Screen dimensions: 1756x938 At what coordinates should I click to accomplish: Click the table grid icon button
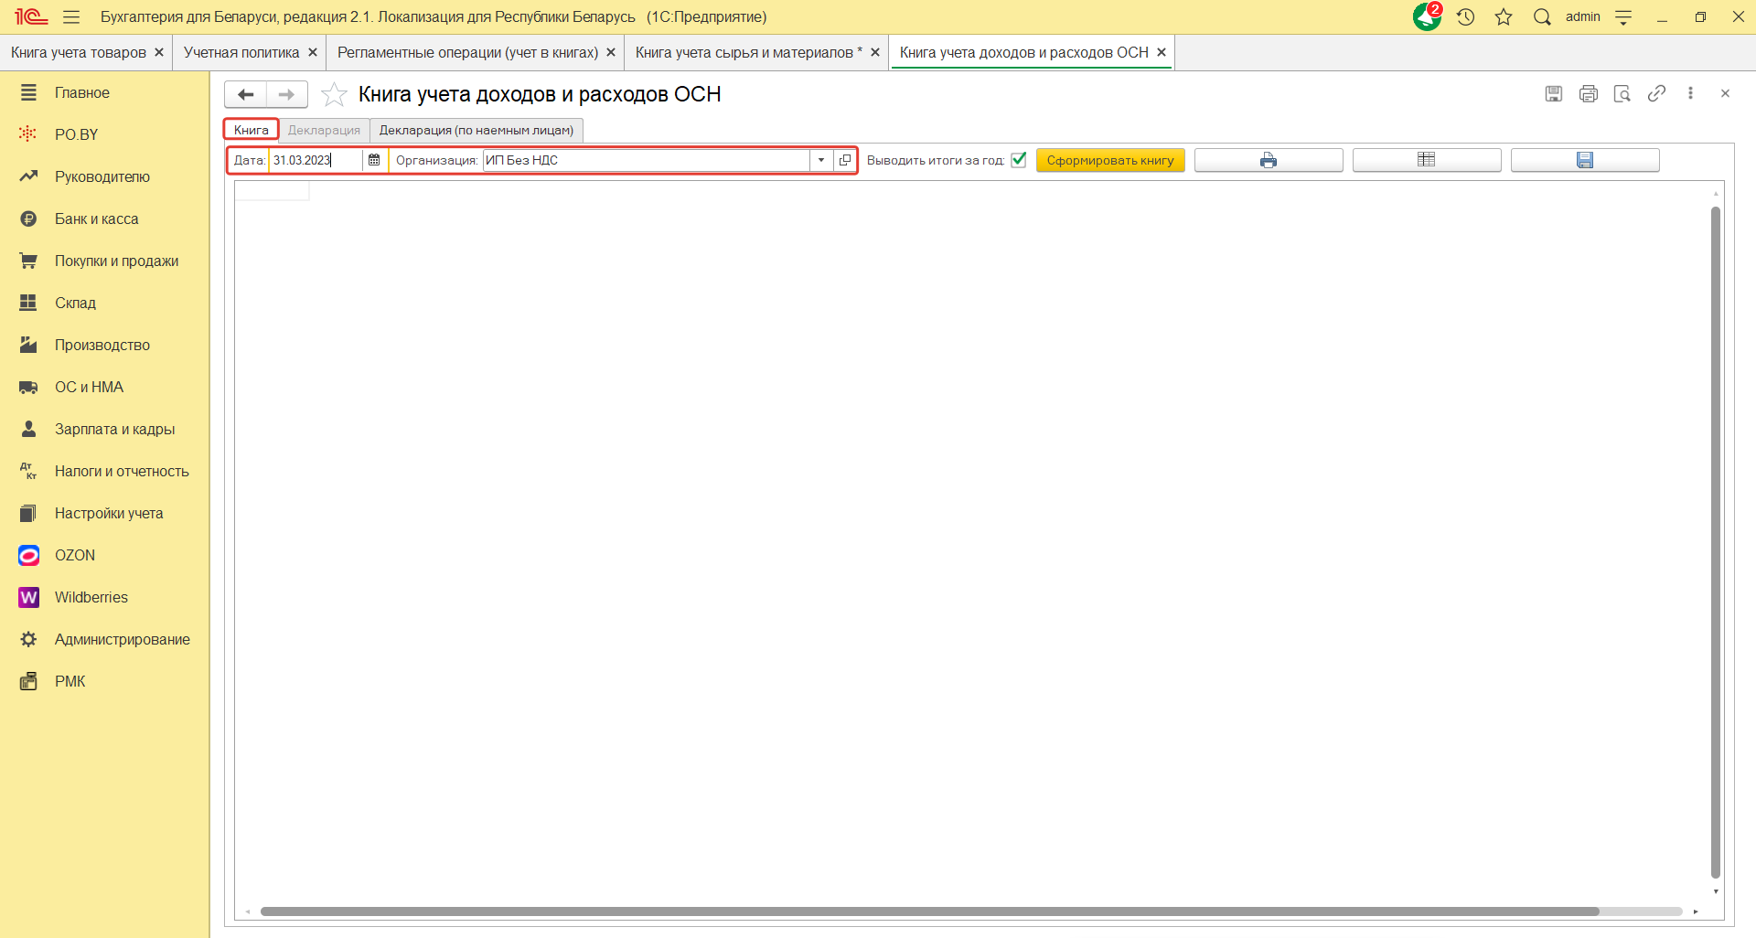[1426, 160]
